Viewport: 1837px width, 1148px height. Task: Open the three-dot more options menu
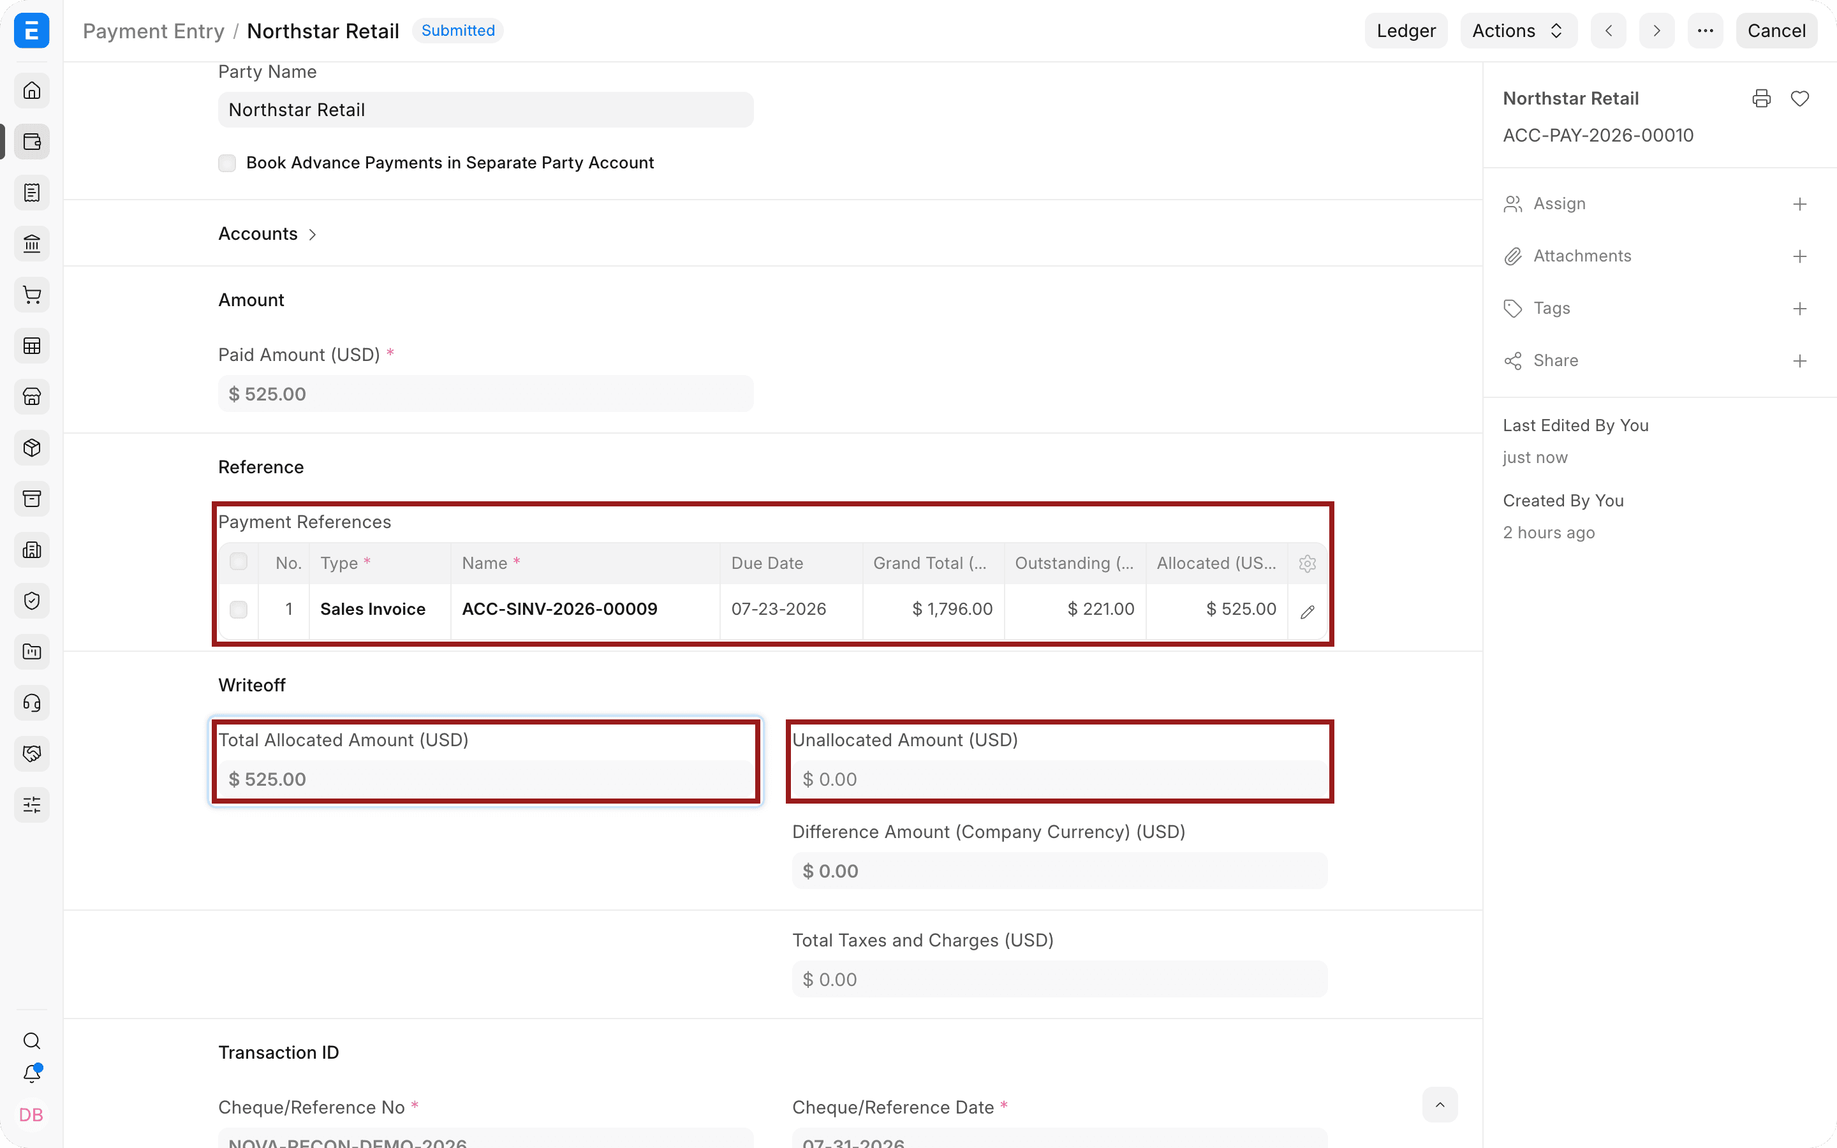1705,31
